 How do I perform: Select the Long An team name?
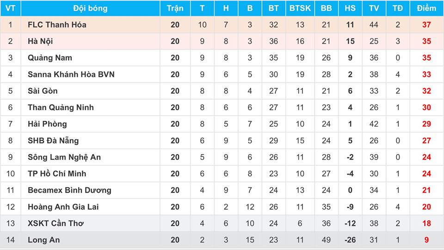[x=43, y=240]
